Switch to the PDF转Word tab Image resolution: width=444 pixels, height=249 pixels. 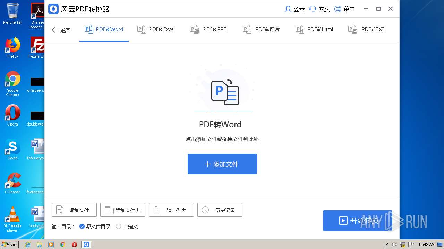click(104, 29)
